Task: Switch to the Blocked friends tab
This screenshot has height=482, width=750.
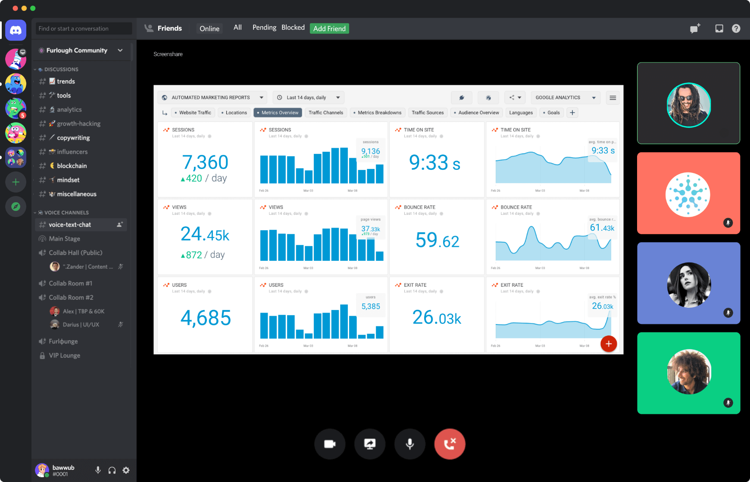Action: [x=293, y=28]
